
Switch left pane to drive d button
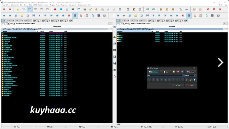(x=8, y=21)
